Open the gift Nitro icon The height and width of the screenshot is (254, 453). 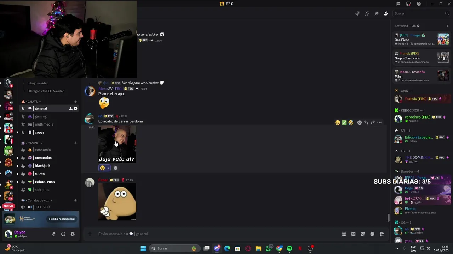tap(344, 234)
